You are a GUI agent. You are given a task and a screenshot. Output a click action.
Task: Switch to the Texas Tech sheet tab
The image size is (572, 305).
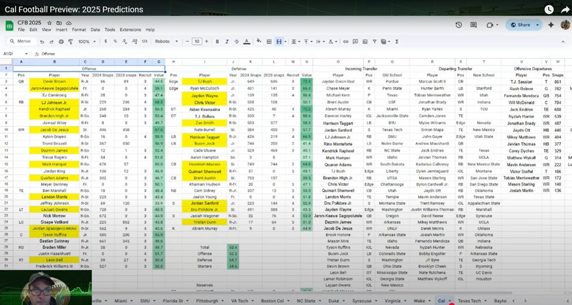click(x=469, y=301)
